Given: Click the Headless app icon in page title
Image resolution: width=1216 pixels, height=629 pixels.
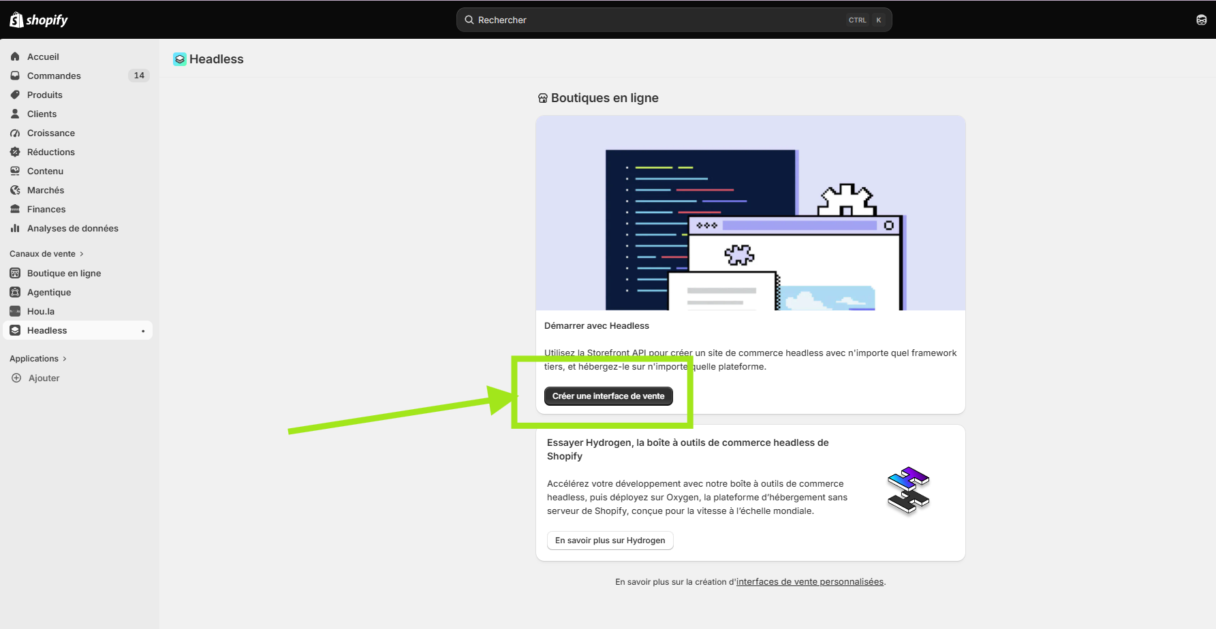Looking at the screenshot, I should [180, 59].
